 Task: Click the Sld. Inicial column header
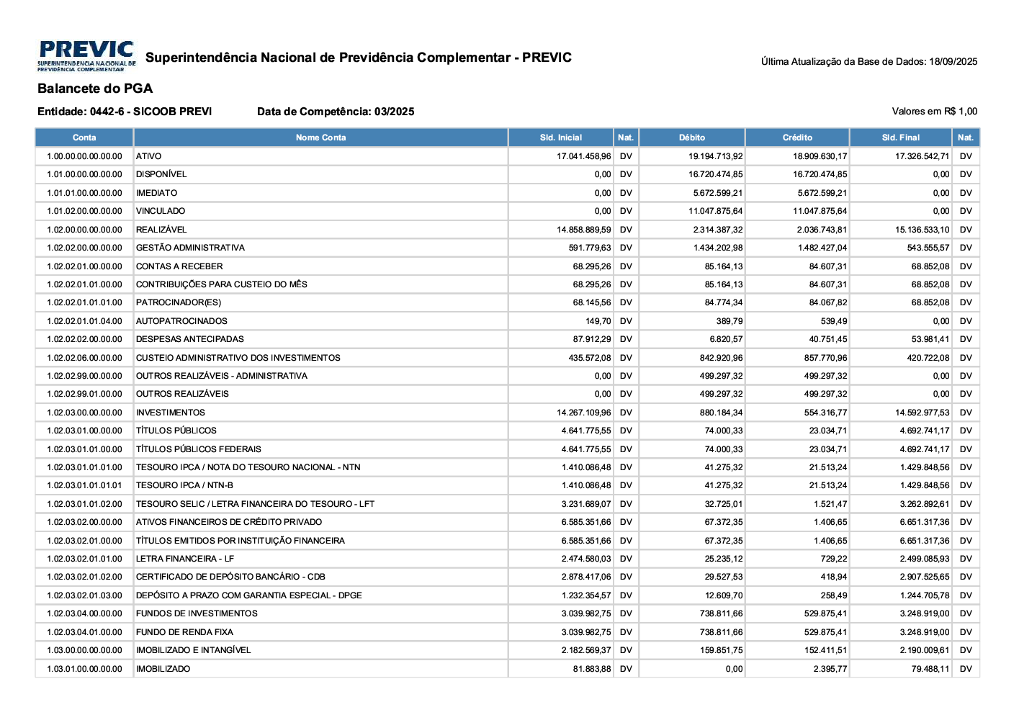click(560, 138)
